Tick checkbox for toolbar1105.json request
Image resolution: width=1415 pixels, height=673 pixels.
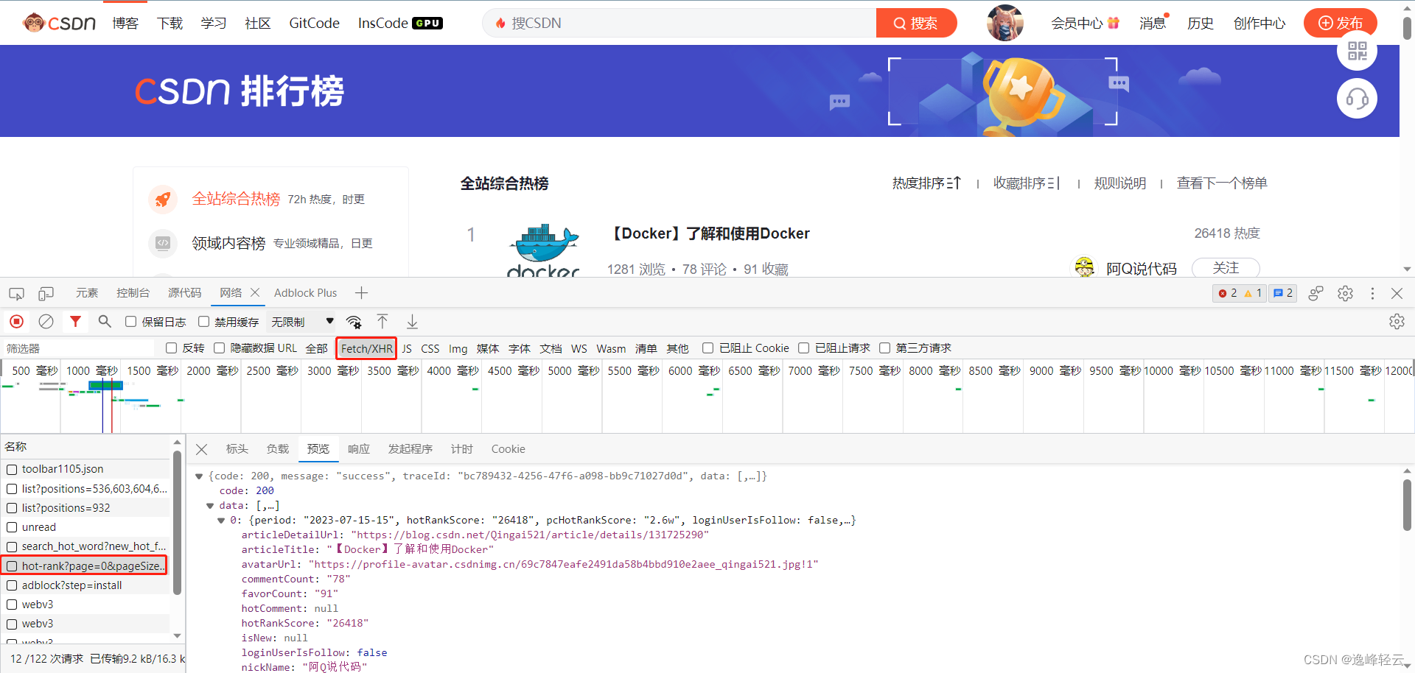point(12,470)
